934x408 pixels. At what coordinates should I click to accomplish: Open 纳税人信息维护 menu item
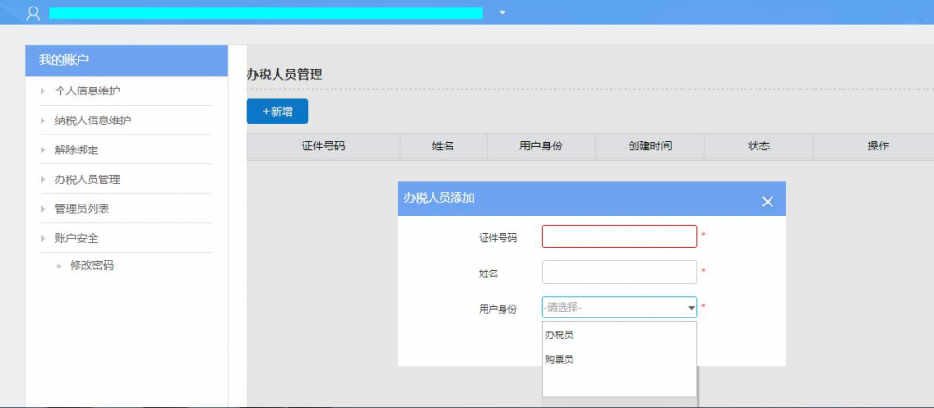click(x=92, y=120)
